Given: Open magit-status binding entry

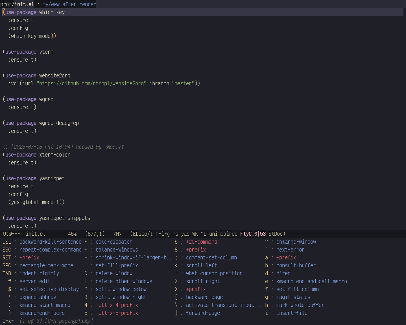Looking at the screenshot, I should 293,297.
